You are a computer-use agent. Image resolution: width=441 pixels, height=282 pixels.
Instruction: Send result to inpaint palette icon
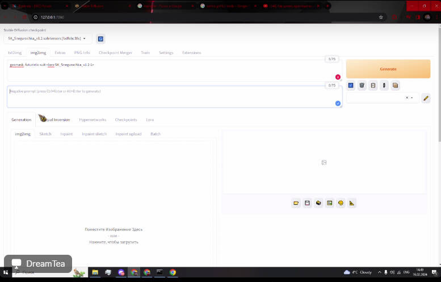click(x=341, y=203)
